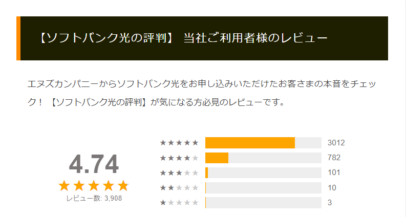This screenshot has height=217, width=406.
Task: Click the 782 review count number
Action: point(334,158)
